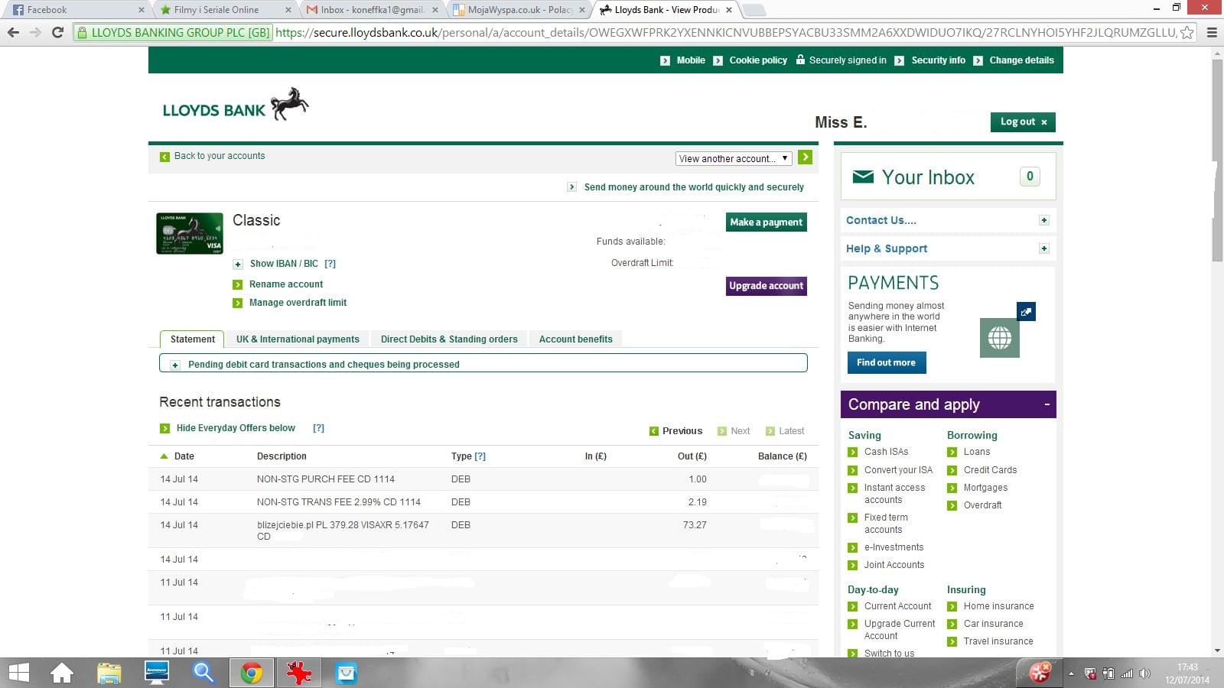Viewport: 1224px width, 688px height.
Task: Expand the Help & Support section
Action: click(x=1043, y=248)
